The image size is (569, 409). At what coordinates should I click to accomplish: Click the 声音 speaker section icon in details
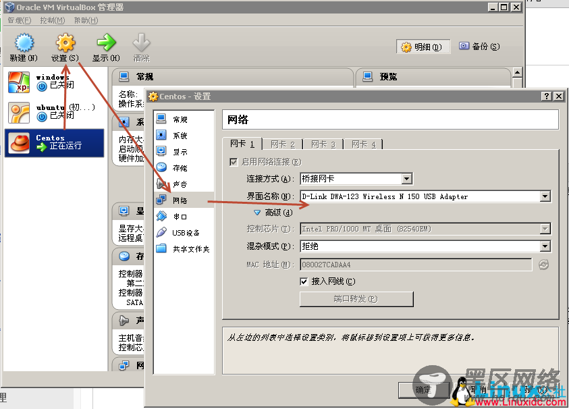pyautogui.click(x=124, y=320)
